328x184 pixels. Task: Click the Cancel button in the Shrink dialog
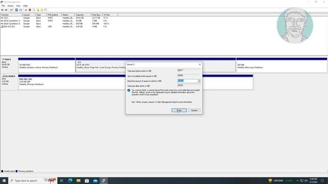[194, 110]
